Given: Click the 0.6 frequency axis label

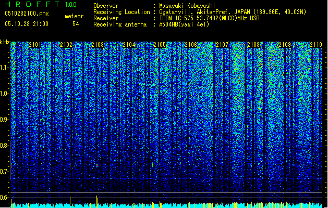Looking at the screenshot, I should 5,198.
